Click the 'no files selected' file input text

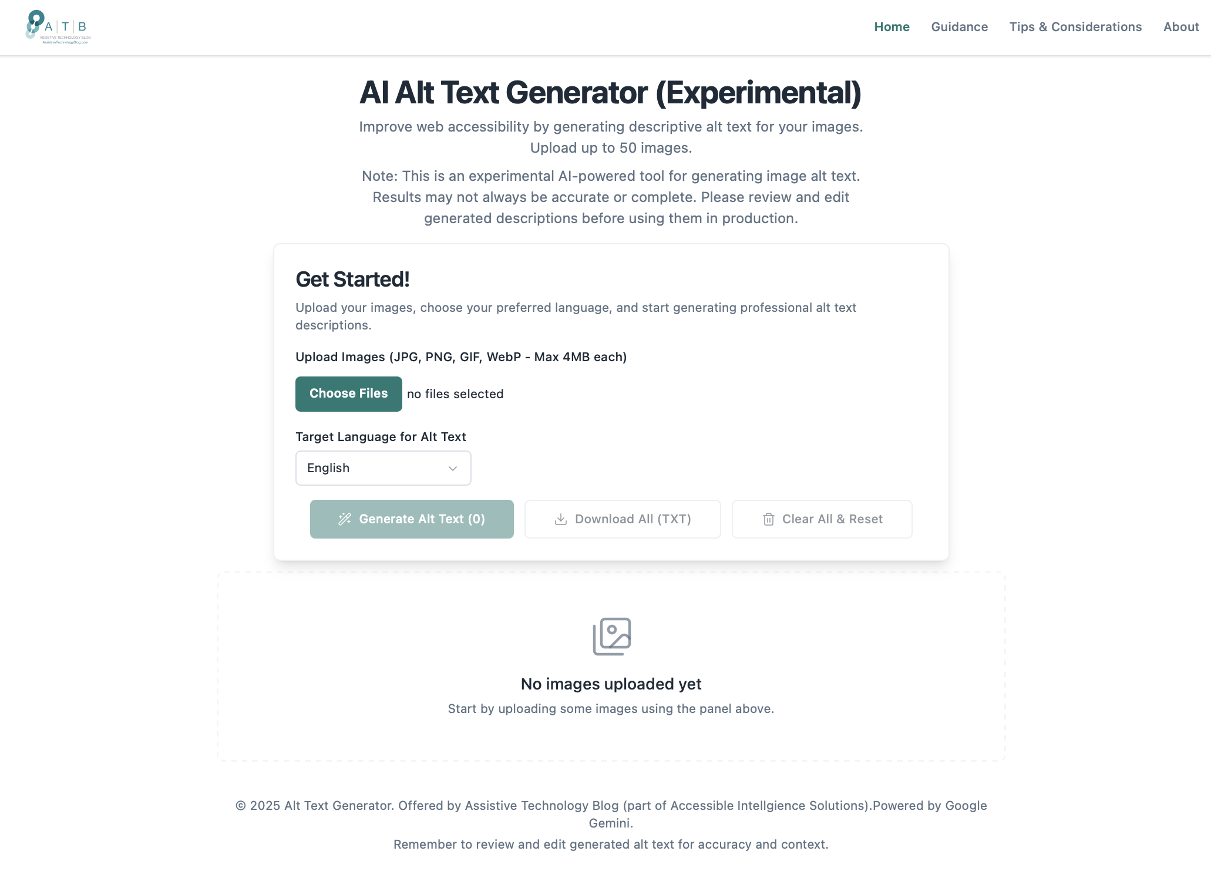[x=455, y=394]
